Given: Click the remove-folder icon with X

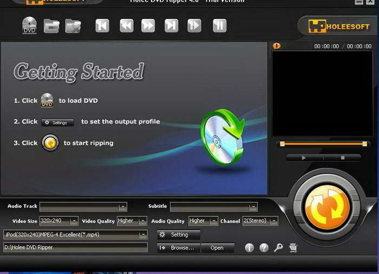Looking at the screenshot, I should tap(73, 26).
